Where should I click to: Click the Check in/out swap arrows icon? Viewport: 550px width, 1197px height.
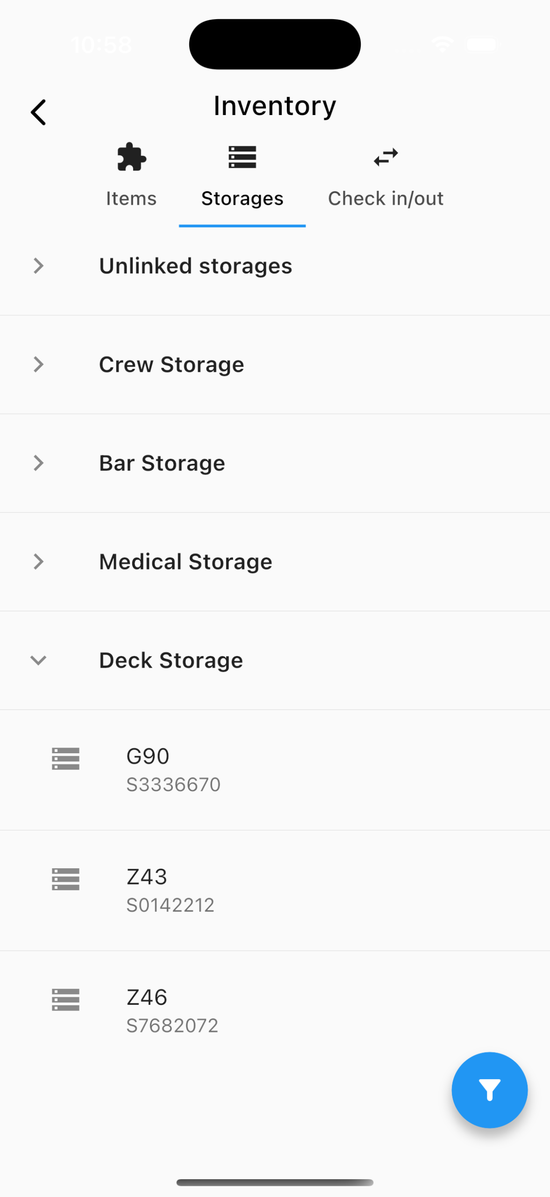click(386, 157)
